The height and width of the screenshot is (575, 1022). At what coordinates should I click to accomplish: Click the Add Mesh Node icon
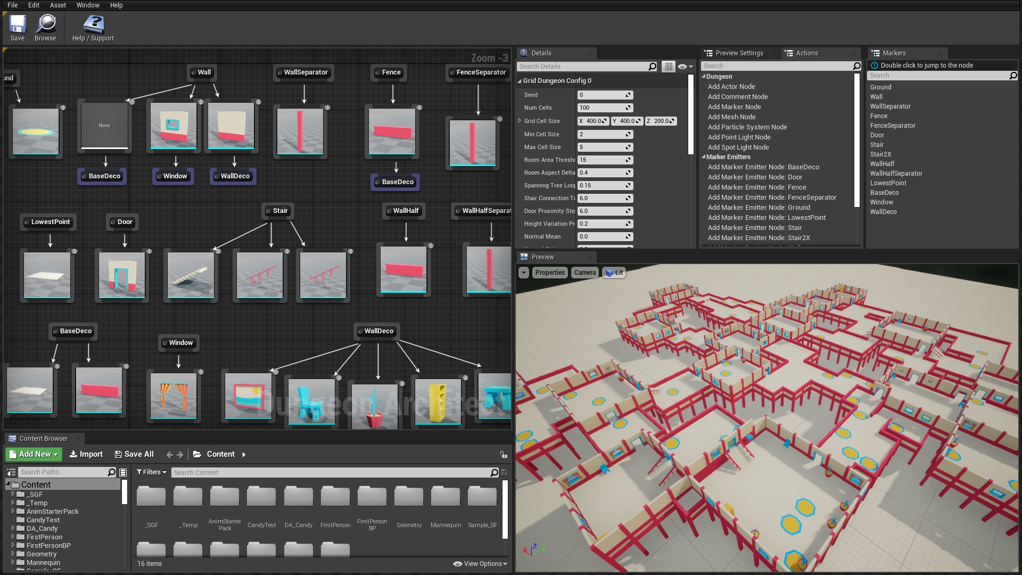pyautogui.click(x=732, y=117)
